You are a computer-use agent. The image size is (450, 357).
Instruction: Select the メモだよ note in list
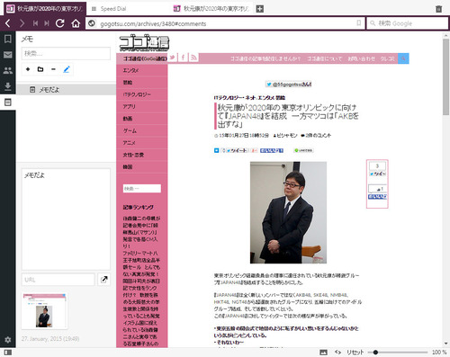(x=67, y=90)
